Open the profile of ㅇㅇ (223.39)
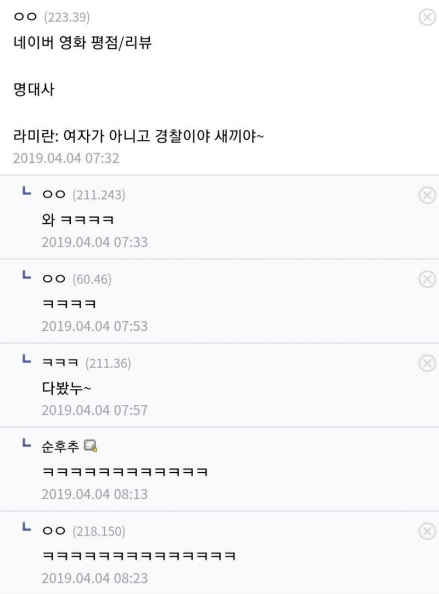 [25, 18]
